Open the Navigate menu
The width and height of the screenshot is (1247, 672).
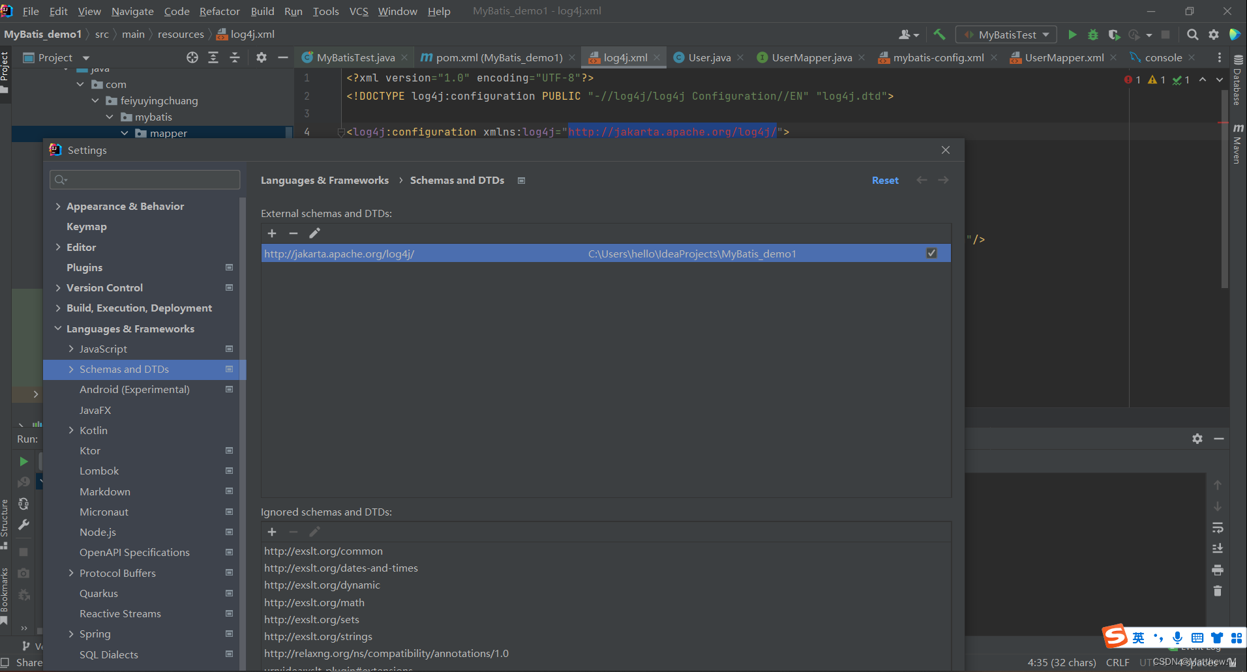(x=132, y=11)
